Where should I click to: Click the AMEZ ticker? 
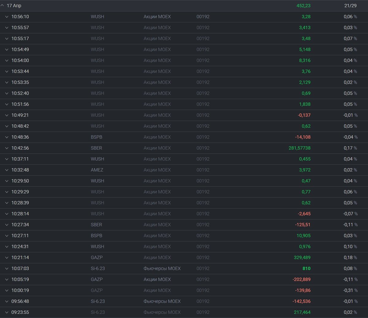tap(97, 170)
